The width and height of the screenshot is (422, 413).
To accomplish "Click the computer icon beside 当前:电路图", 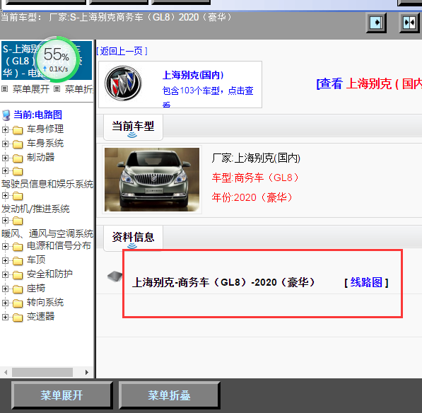I will pos(6,115).
